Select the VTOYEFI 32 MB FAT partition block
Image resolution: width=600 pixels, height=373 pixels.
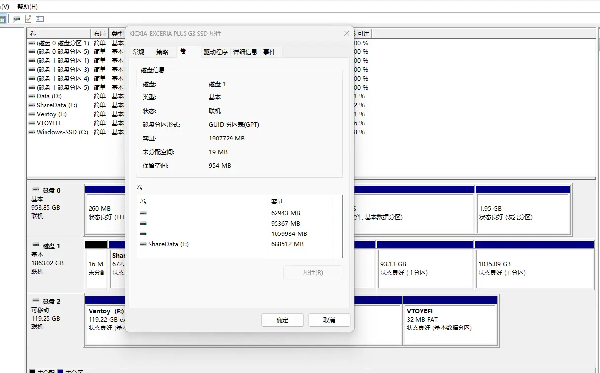(450, 324)
